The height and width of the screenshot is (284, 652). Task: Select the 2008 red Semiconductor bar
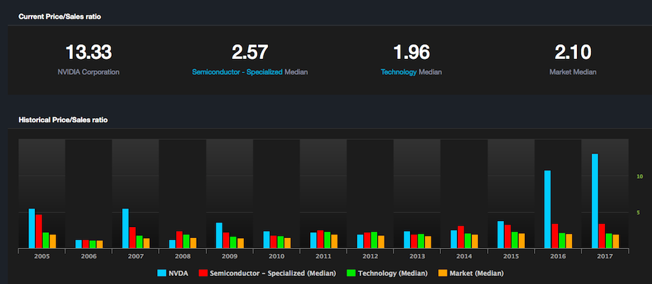179,240
